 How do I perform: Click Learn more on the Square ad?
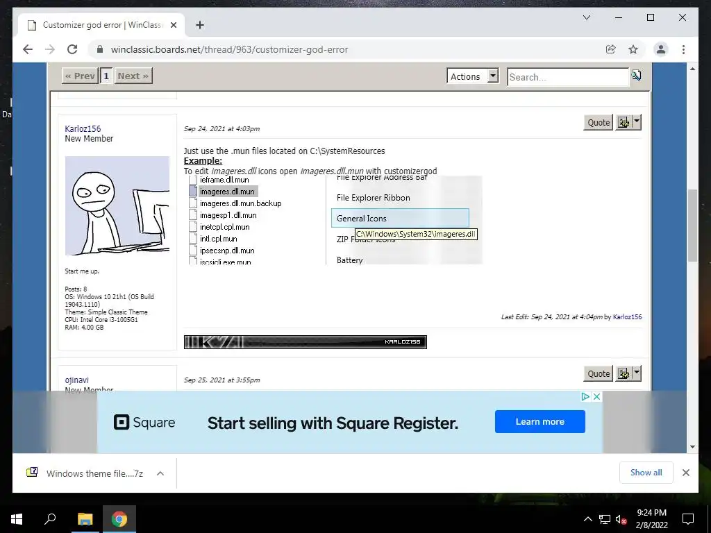tap(539, 421)
